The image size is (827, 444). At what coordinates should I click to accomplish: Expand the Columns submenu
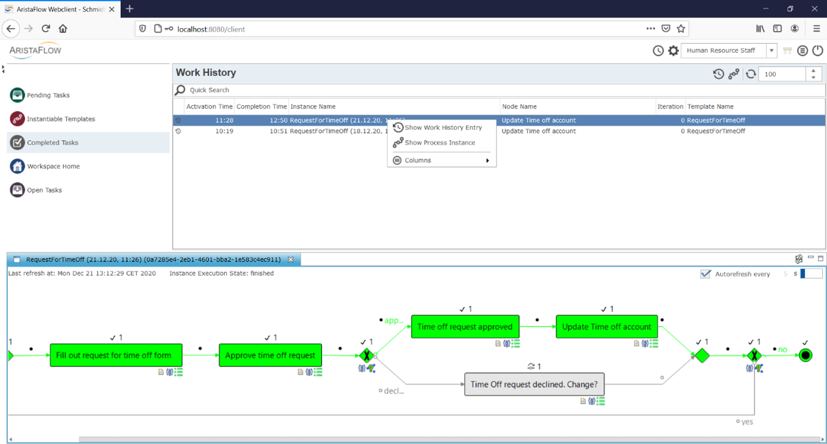[x=442, y=161]
